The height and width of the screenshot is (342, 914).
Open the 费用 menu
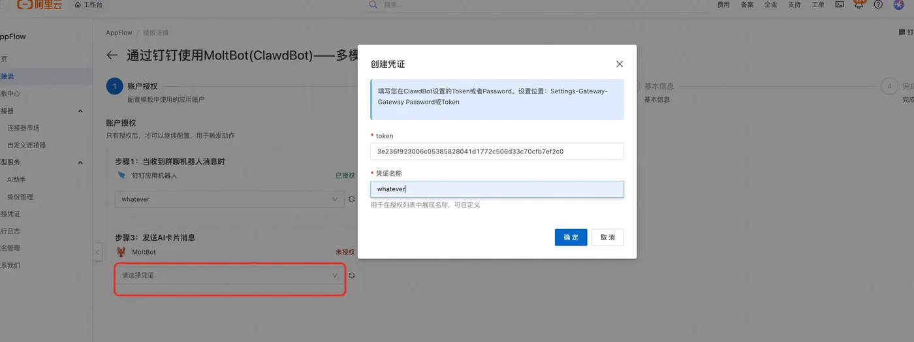[723, 5]
